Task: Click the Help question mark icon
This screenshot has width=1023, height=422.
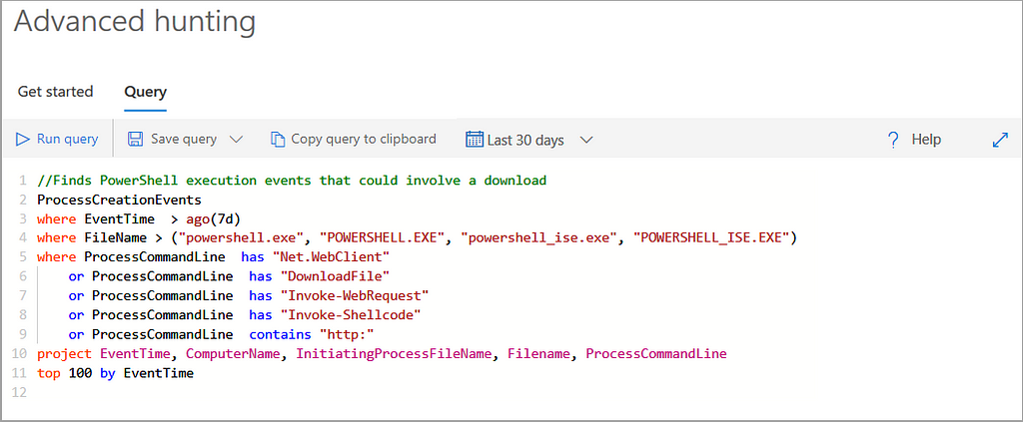Action: [893, 140]
